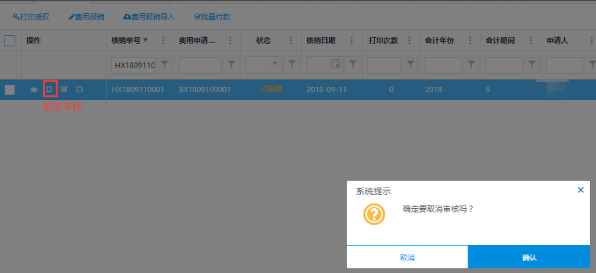The image size is (596, 273).
Task: Click the filter funnel beside the 打印次数 filter
Action: click(411, 65)
